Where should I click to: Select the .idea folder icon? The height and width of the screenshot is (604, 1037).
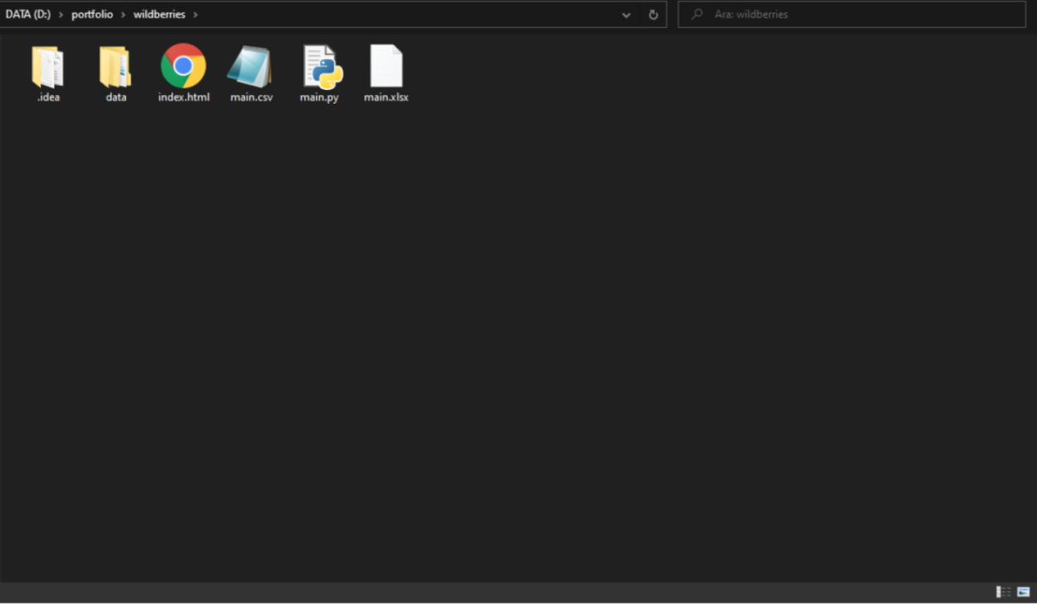pos(48,66)
